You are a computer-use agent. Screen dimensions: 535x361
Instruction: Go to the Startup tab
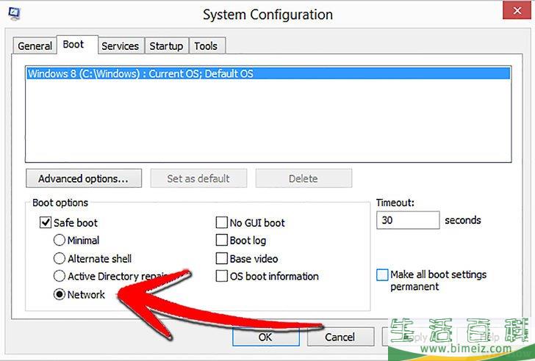coord(167,46)
